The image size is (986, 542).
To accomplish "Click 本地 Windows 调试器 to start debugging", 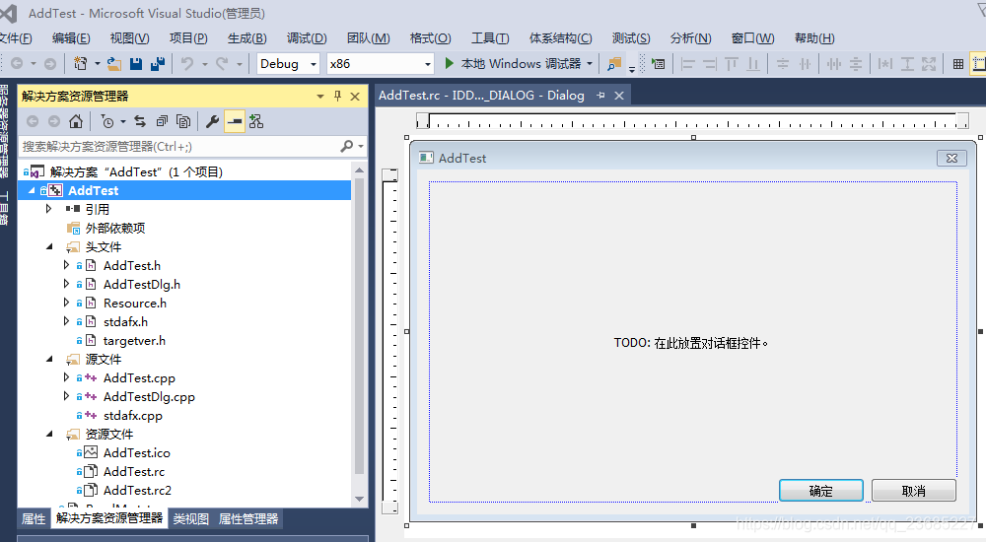I will click(521, 63).
